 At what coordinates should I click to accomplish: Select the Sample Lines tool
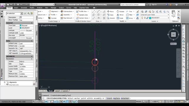tap(82, 15)
